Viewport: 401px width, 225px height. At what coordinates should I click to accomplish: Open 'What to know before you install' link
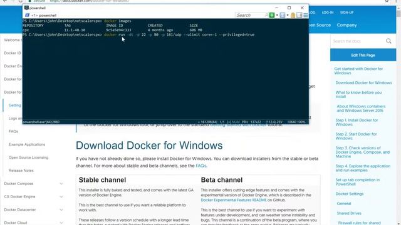tap(358, 94)
